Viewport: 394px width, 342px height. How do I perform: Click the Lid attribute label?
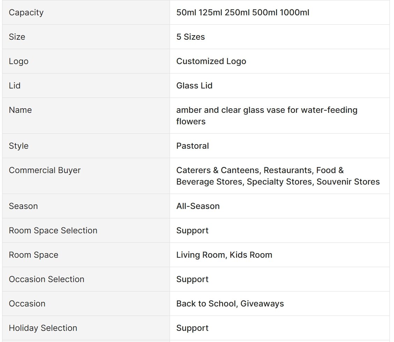coord(15,86)
